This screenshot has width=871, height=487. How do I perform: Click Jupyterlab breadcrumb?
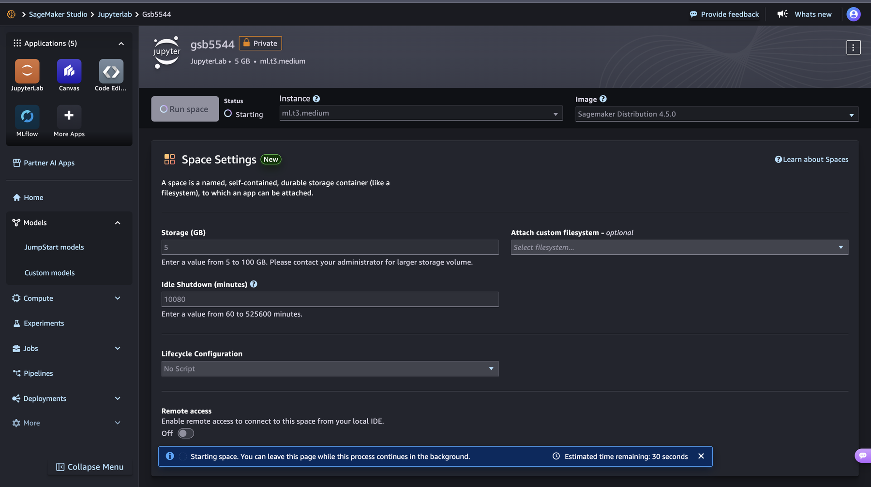click(x=115, y=14)
